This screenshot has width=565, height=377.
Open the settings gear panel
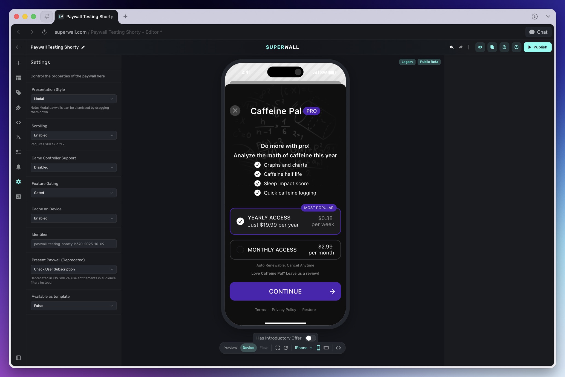tap(18, 182)
